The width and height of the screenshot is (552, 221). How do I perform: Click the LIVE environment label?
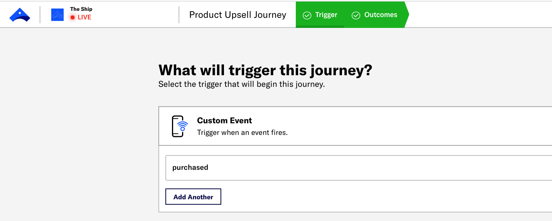click(x=84, y=17)
